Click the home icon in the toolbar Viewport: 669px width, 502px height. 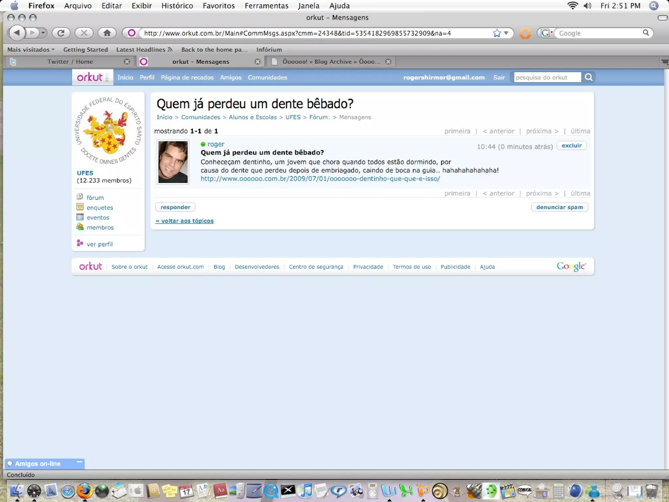tap(107, 33)
